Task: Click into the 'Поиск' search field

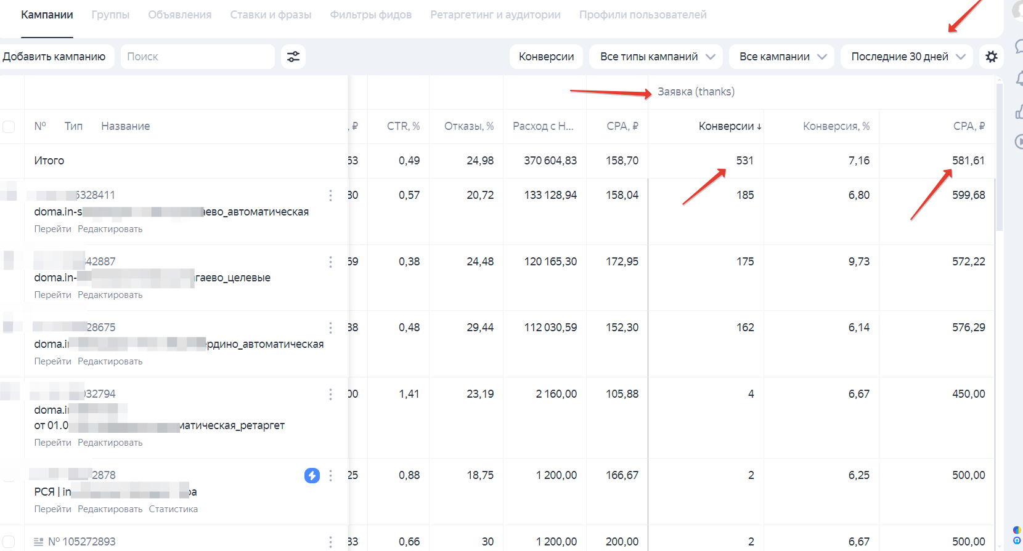Action: tap(197, 57)
